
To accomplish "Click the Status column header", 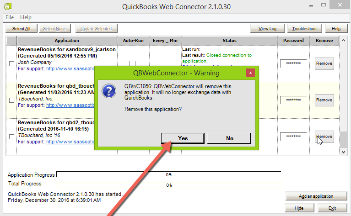I will pyautogui.click(x=229, y=41).
